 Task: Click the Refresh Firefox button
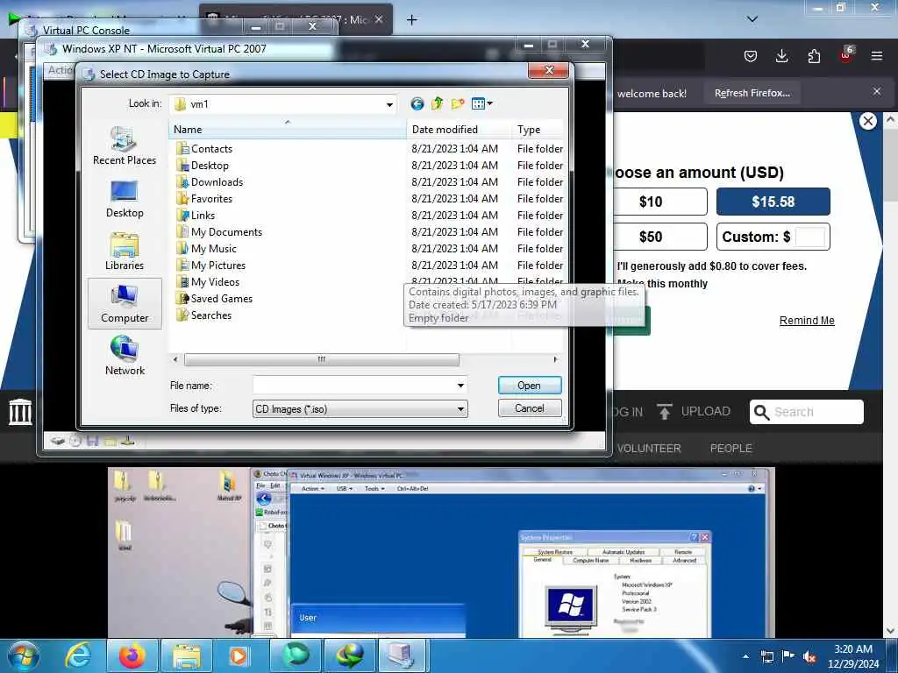tap(752, 93)
